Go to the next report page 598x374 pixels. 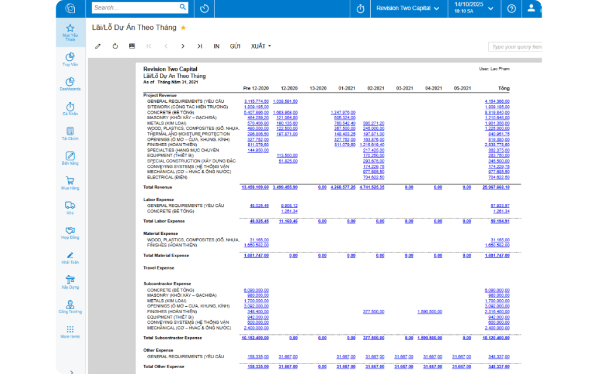(183, 46)
